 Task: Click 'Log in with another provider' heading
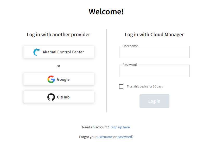(58, 35)
